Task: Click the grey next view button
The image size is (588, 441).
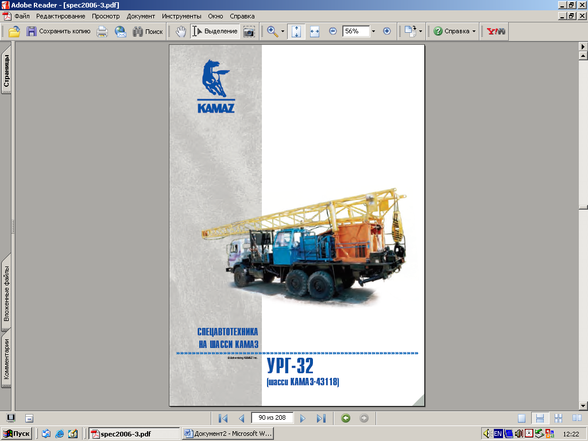Action: point(363,418)
